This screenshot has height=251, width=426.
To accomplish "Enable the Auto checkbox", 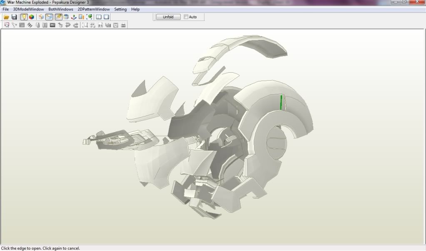I will [186, 17].
